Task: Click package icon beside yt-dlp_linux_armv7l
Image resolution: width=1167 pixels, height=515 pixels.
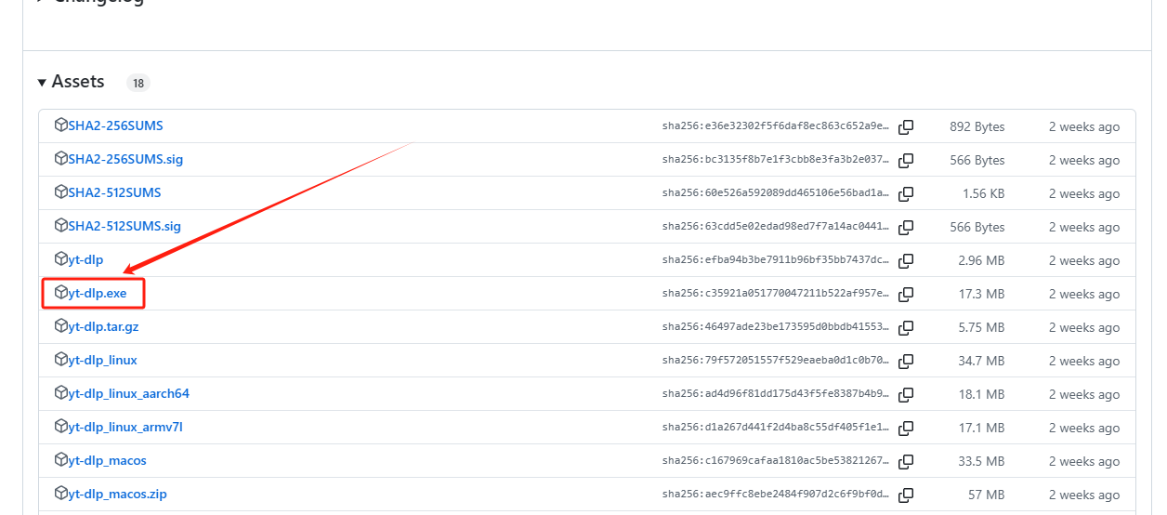Action: (x=61, y=427)
